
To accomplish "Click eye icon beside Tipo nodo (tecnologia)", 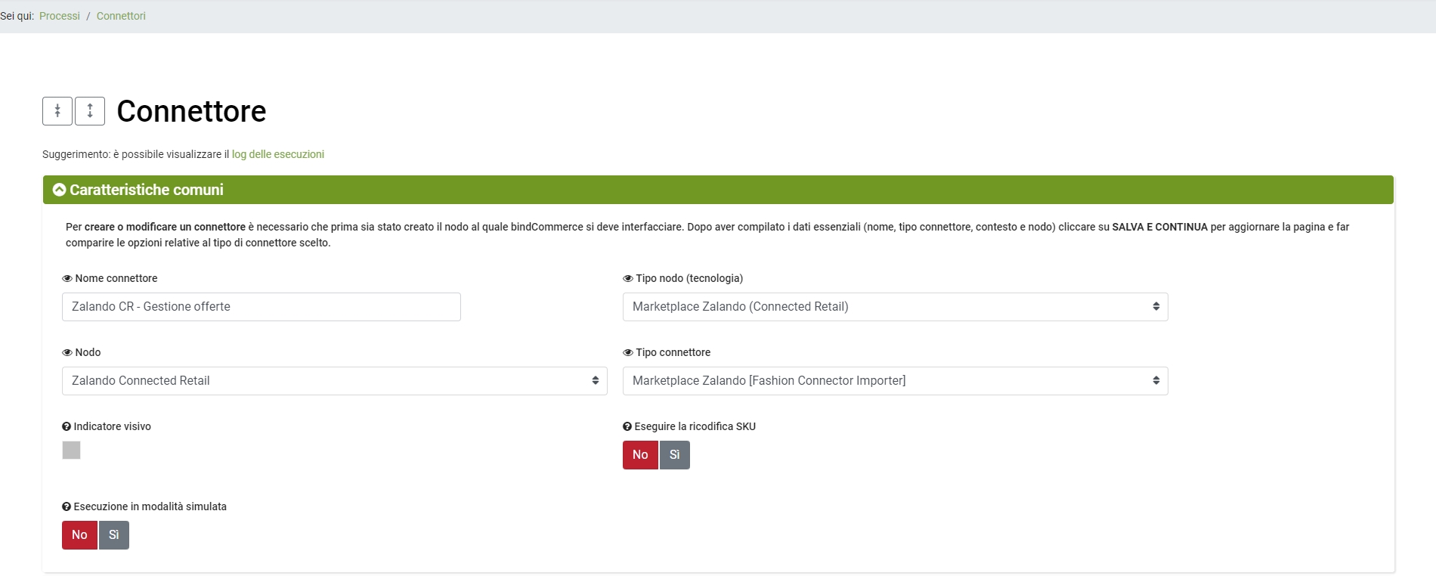I will pyautogui.click(x=627, y=279).
